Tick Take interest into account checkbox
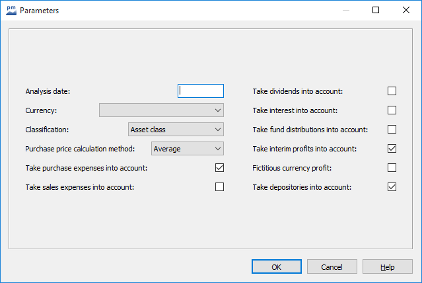Viewport: 422px width, 283px height. (392, 110)
